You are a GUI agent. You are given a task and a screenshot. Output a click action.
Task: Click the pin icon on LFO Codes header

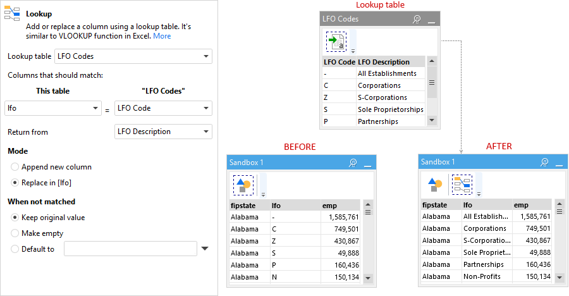pyautogui.click(x=417, y=19)
